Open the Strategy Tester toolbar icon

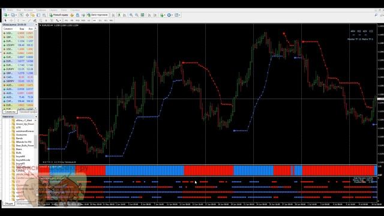[44, 15]
